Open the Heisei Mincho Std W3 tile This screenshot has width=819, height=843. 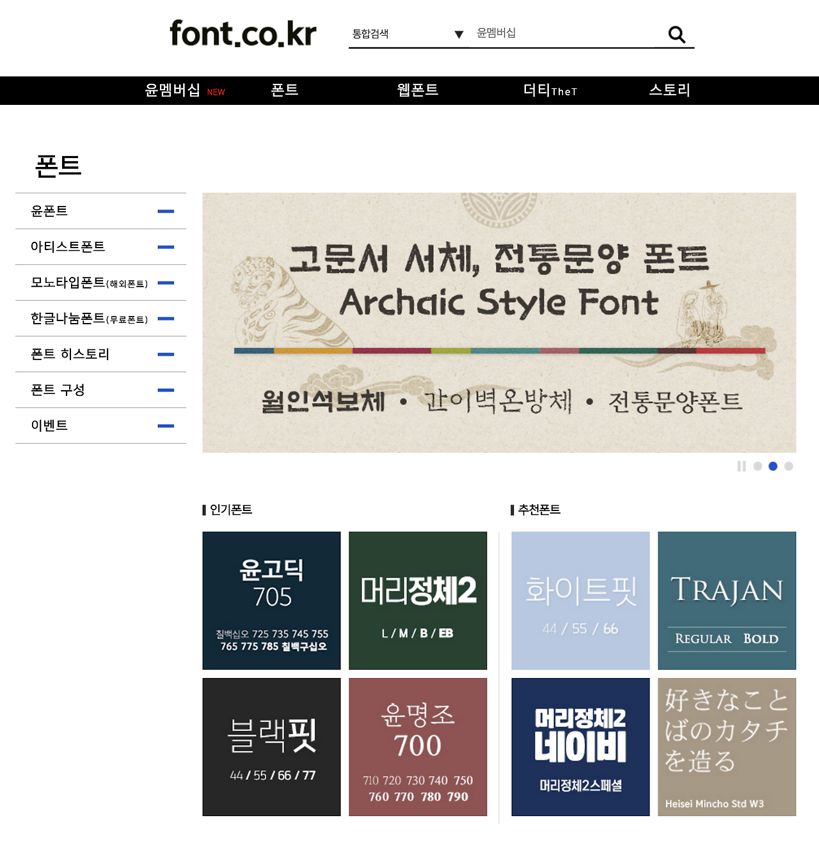727,747
